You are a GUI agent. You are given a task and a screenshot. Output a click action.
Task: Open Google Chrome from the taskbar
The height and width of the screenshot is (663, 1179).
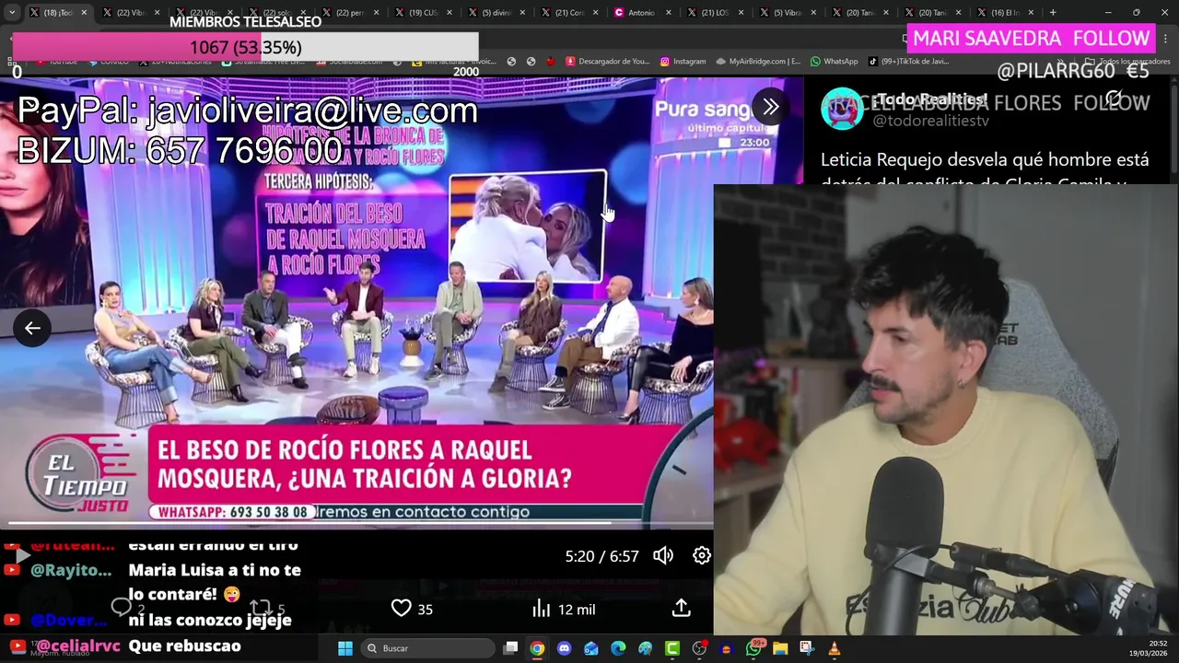[x=537, y=648]
